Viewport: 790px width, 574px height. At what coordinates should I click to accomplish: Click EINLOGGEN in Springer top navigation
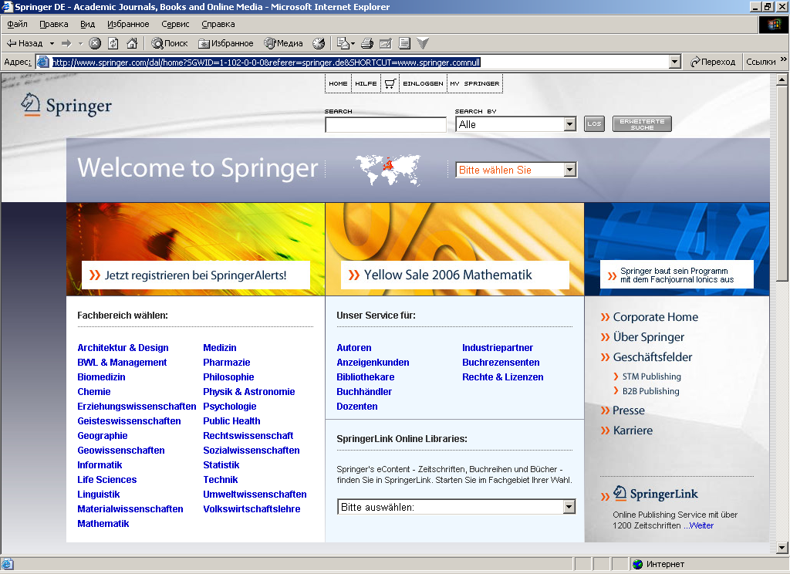click(x=423, y=83)
